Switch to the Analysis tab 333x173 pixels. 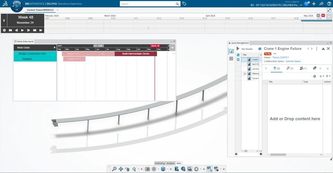pos(170,163)
